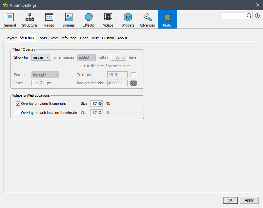Open the Structure settings section

(30, 20)
